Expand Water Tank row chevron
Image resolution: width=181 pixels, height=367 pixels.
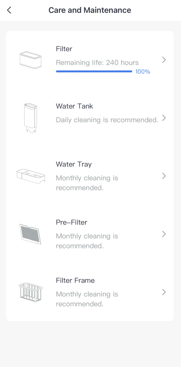pyautogui.click(x=164, y=118)
